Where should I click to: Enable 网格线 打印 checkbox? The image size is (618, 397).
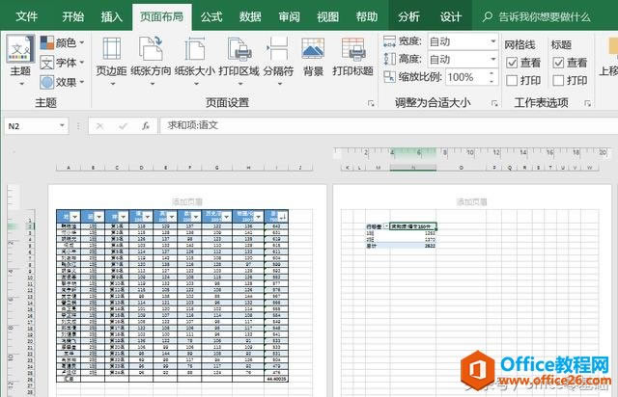tap(512, 80)
